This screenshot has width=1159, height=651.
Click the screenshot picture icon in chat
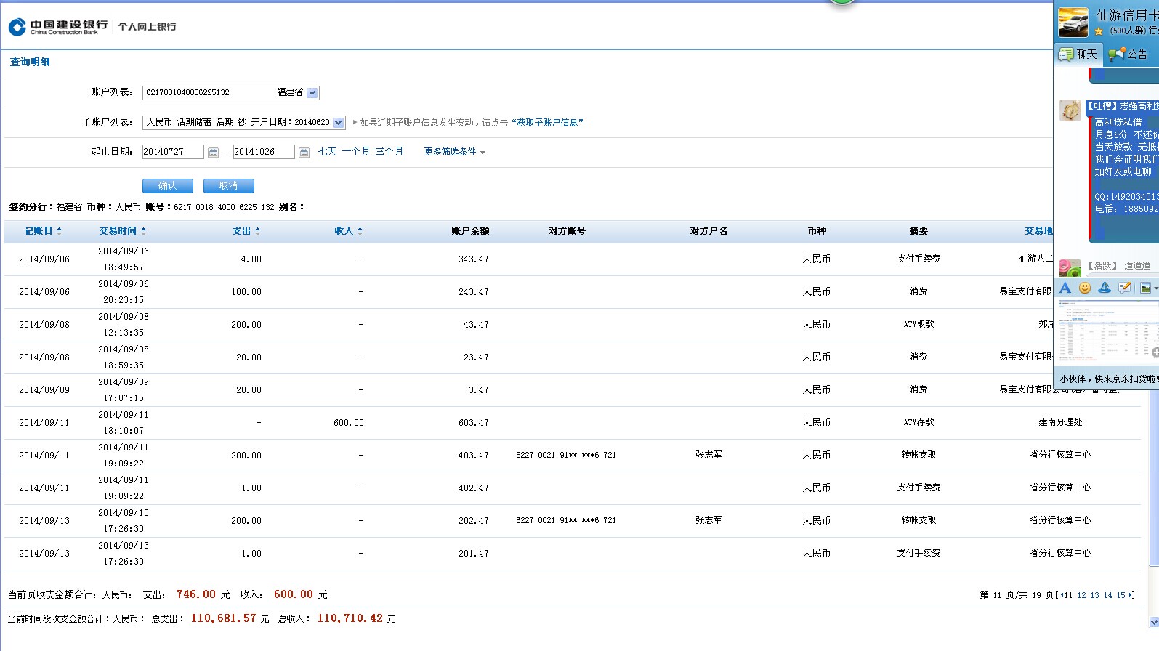[1145, 288]
